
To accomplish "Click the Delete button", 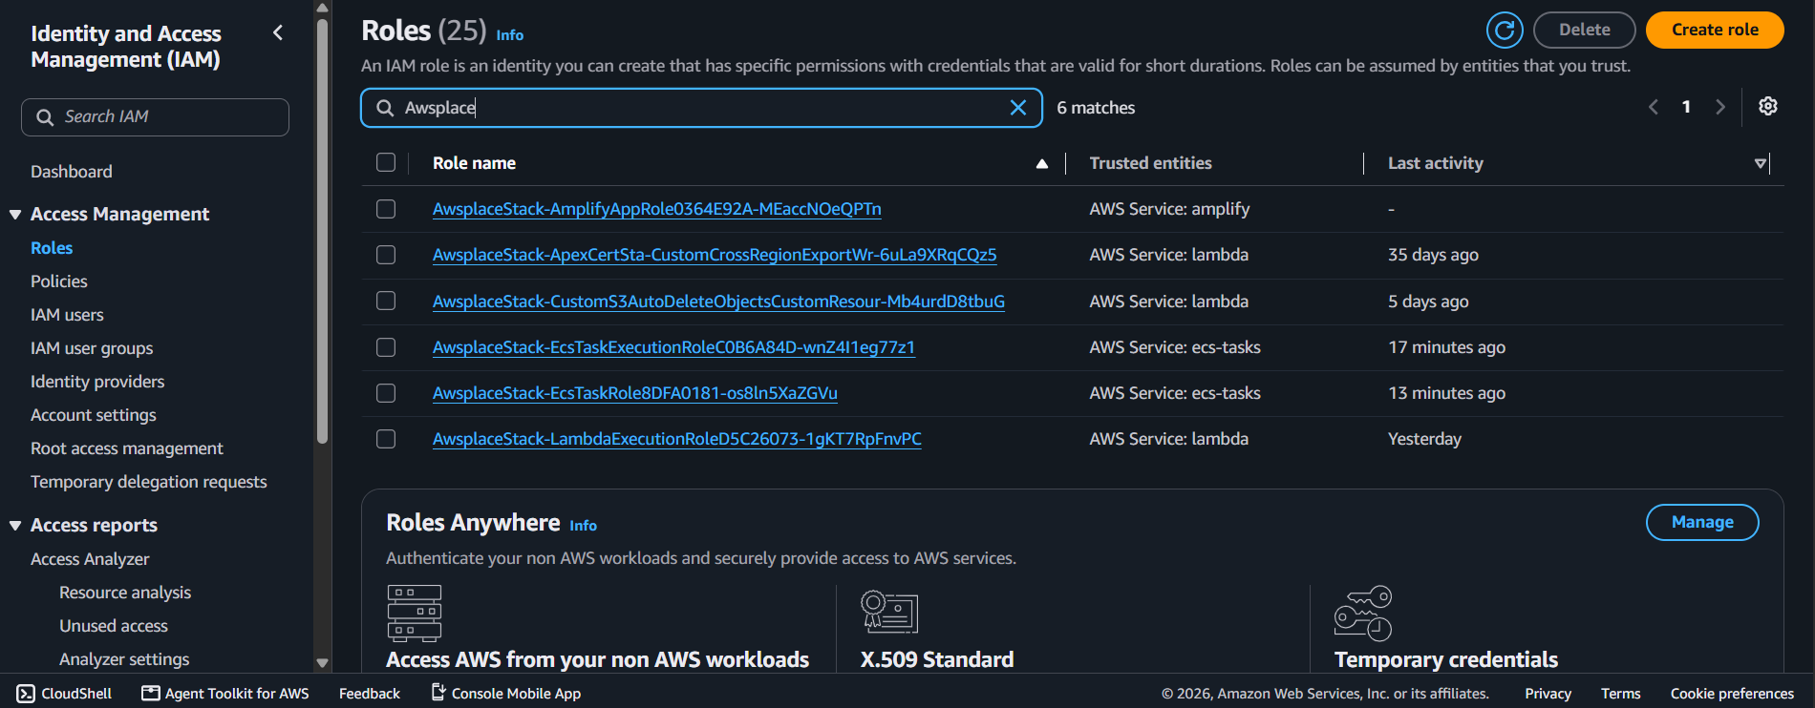I will [x=1585, y=30].
